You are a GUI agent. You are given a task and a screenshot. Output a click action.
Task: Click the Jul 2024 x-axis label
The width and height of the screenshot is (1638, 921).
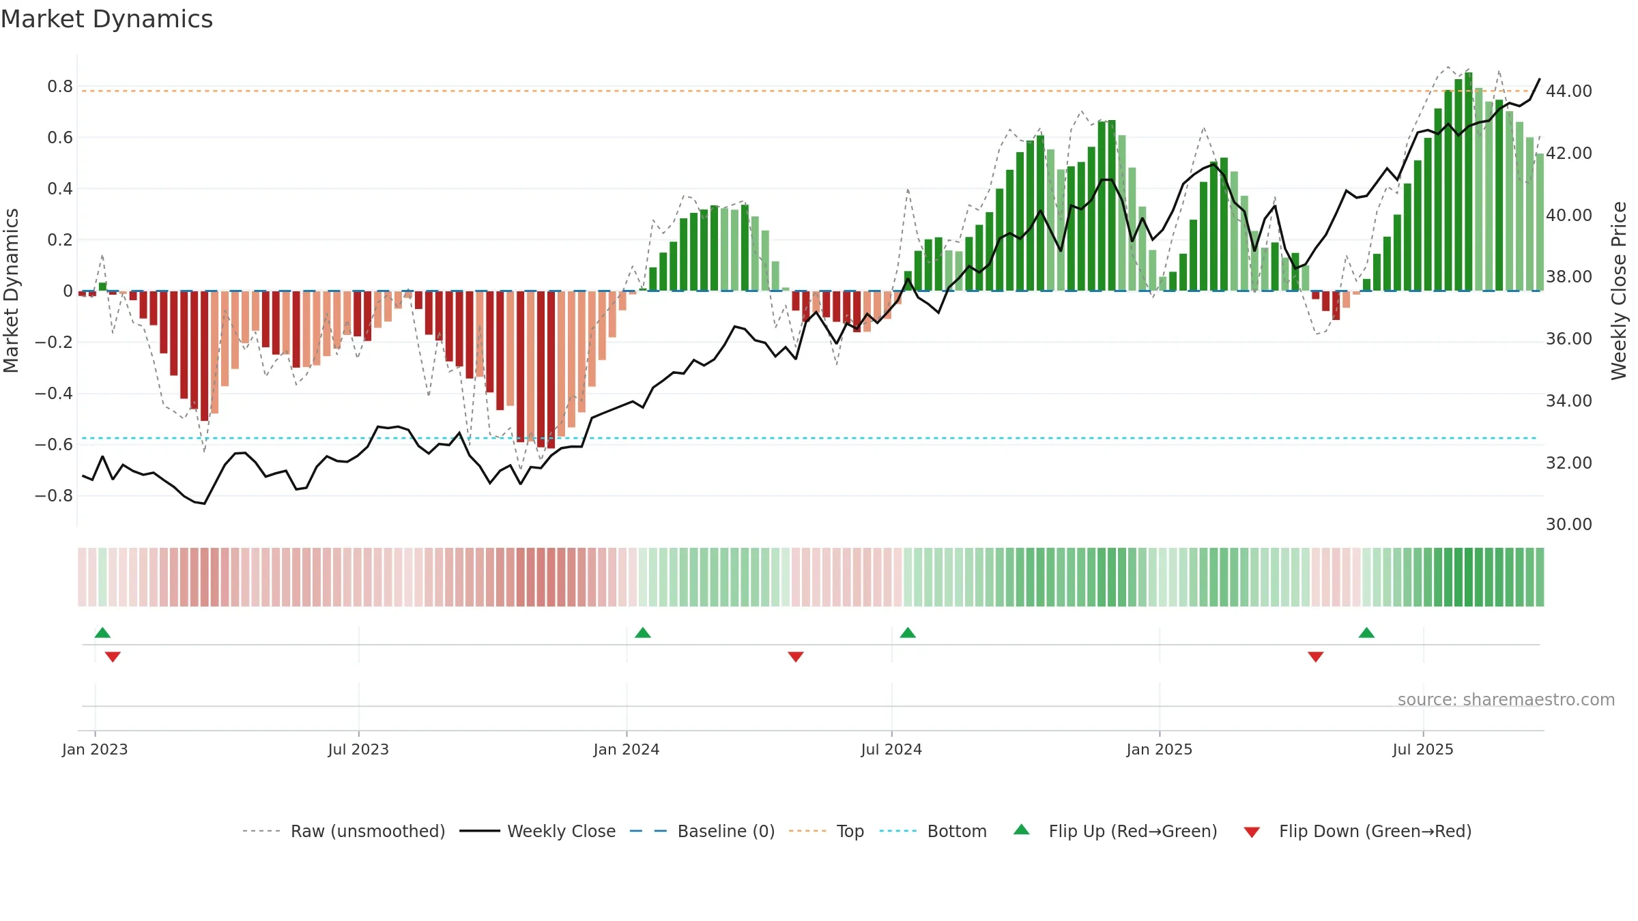tap(891, 749)
